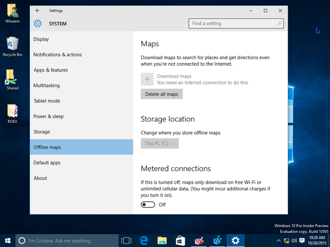The height and width of the screenshot is (247, 330).
Task: Show hidden system tray icons
Action: click(278, 241)
